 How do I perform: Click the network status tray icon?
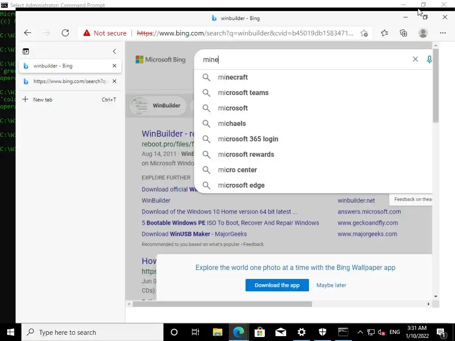pos(371,332)
